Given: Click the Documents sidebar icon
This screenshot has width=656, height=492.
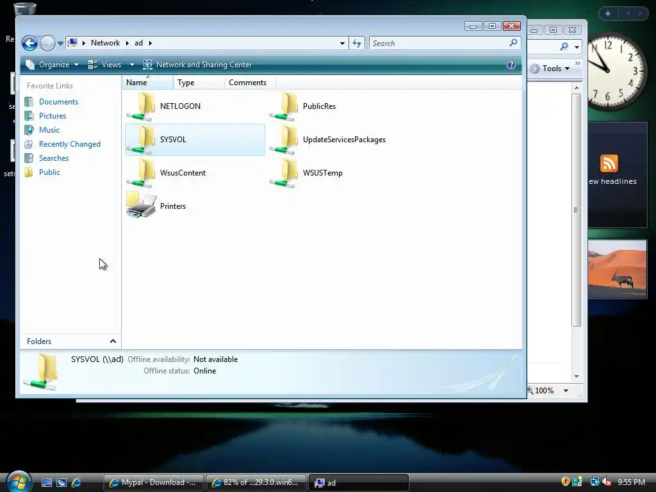Looking at the screenshot, I should point(29,102).
